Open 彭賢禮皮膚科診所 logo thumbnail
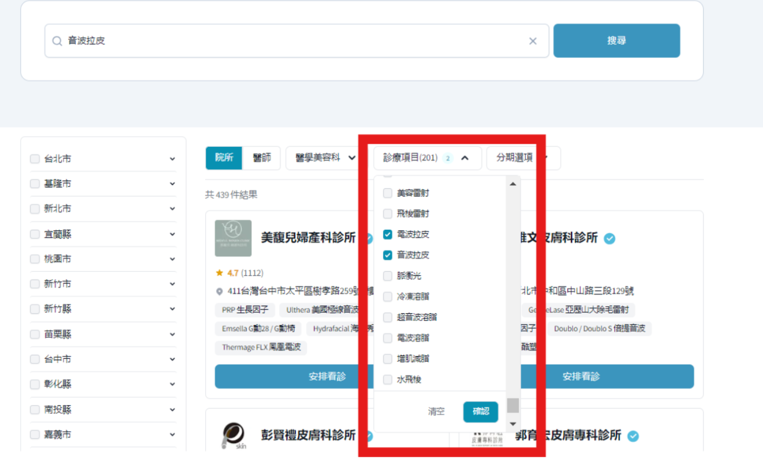 pyautogui.click(x=233, y=436)
